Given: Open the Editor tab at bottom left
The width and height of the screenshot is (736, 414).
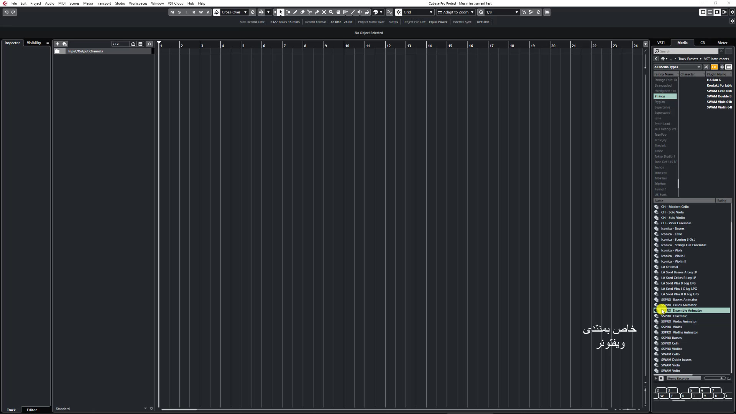Looking at the screenshot, I should pos(32,410).
